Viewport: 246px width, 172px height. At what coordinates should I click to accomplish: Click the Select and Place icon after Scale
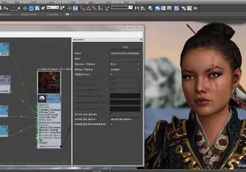point(43,8)
